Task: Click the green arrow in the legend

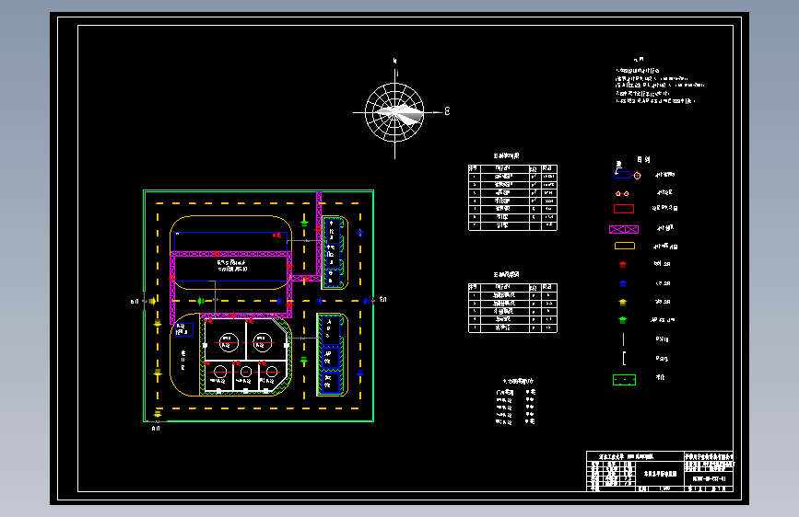Action: pos(622,320)
